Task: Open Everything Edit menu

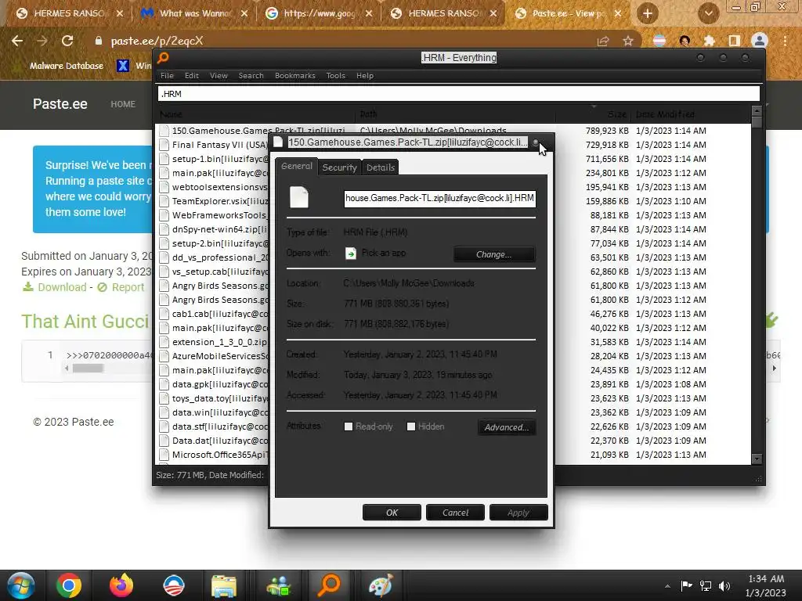Action: [x=192, y=76]
